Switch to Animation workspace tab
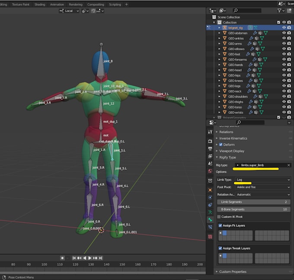Image resolution: width=294 pixels, height=280 pixels. (x=57, y=4)
